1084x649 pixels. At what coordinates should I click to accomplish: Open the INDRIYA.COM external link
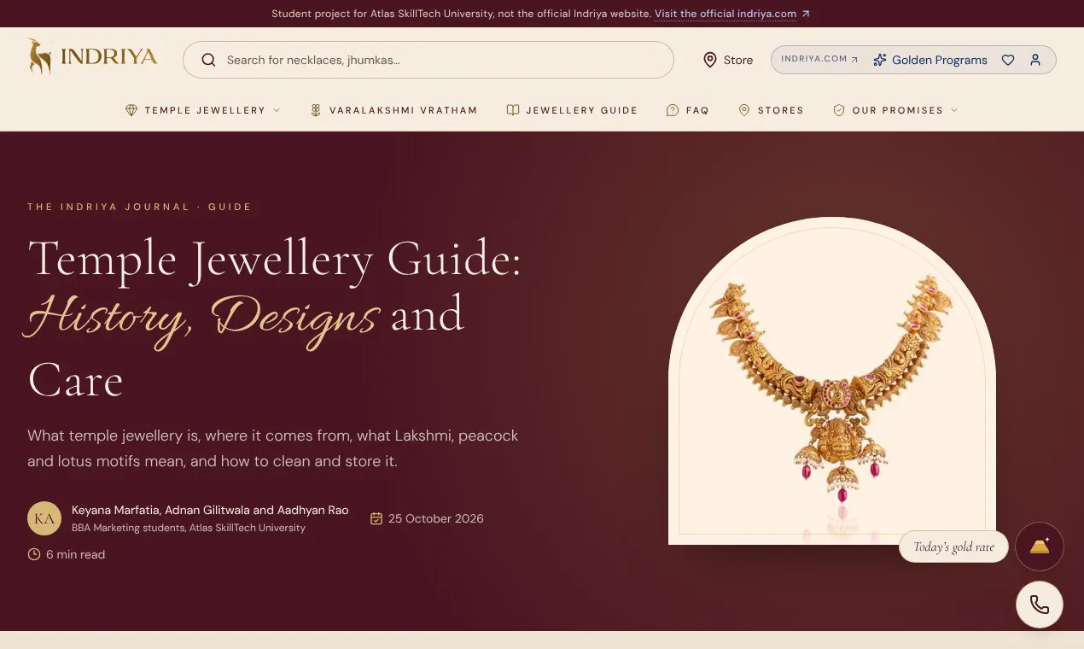[819, 60]
